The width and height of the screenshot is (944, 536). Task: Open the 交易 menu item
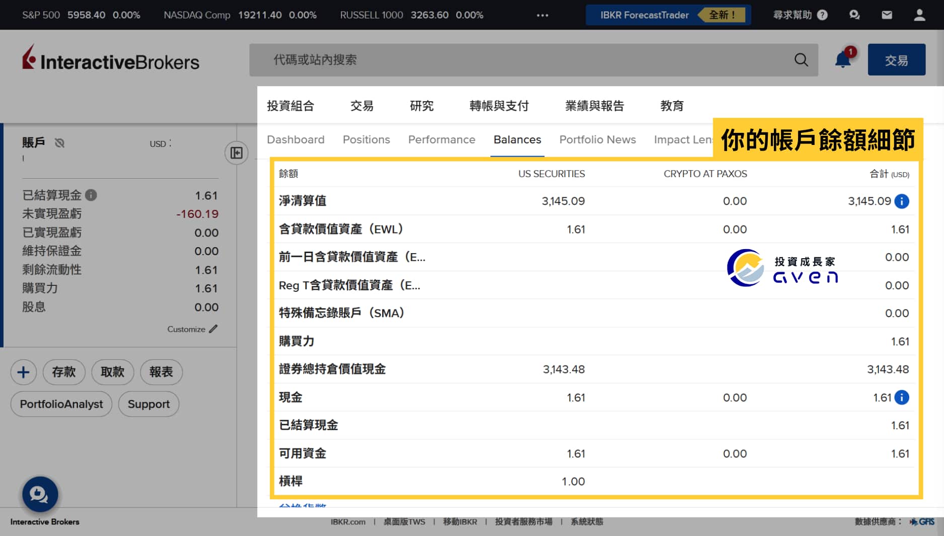tap(362, 106)
